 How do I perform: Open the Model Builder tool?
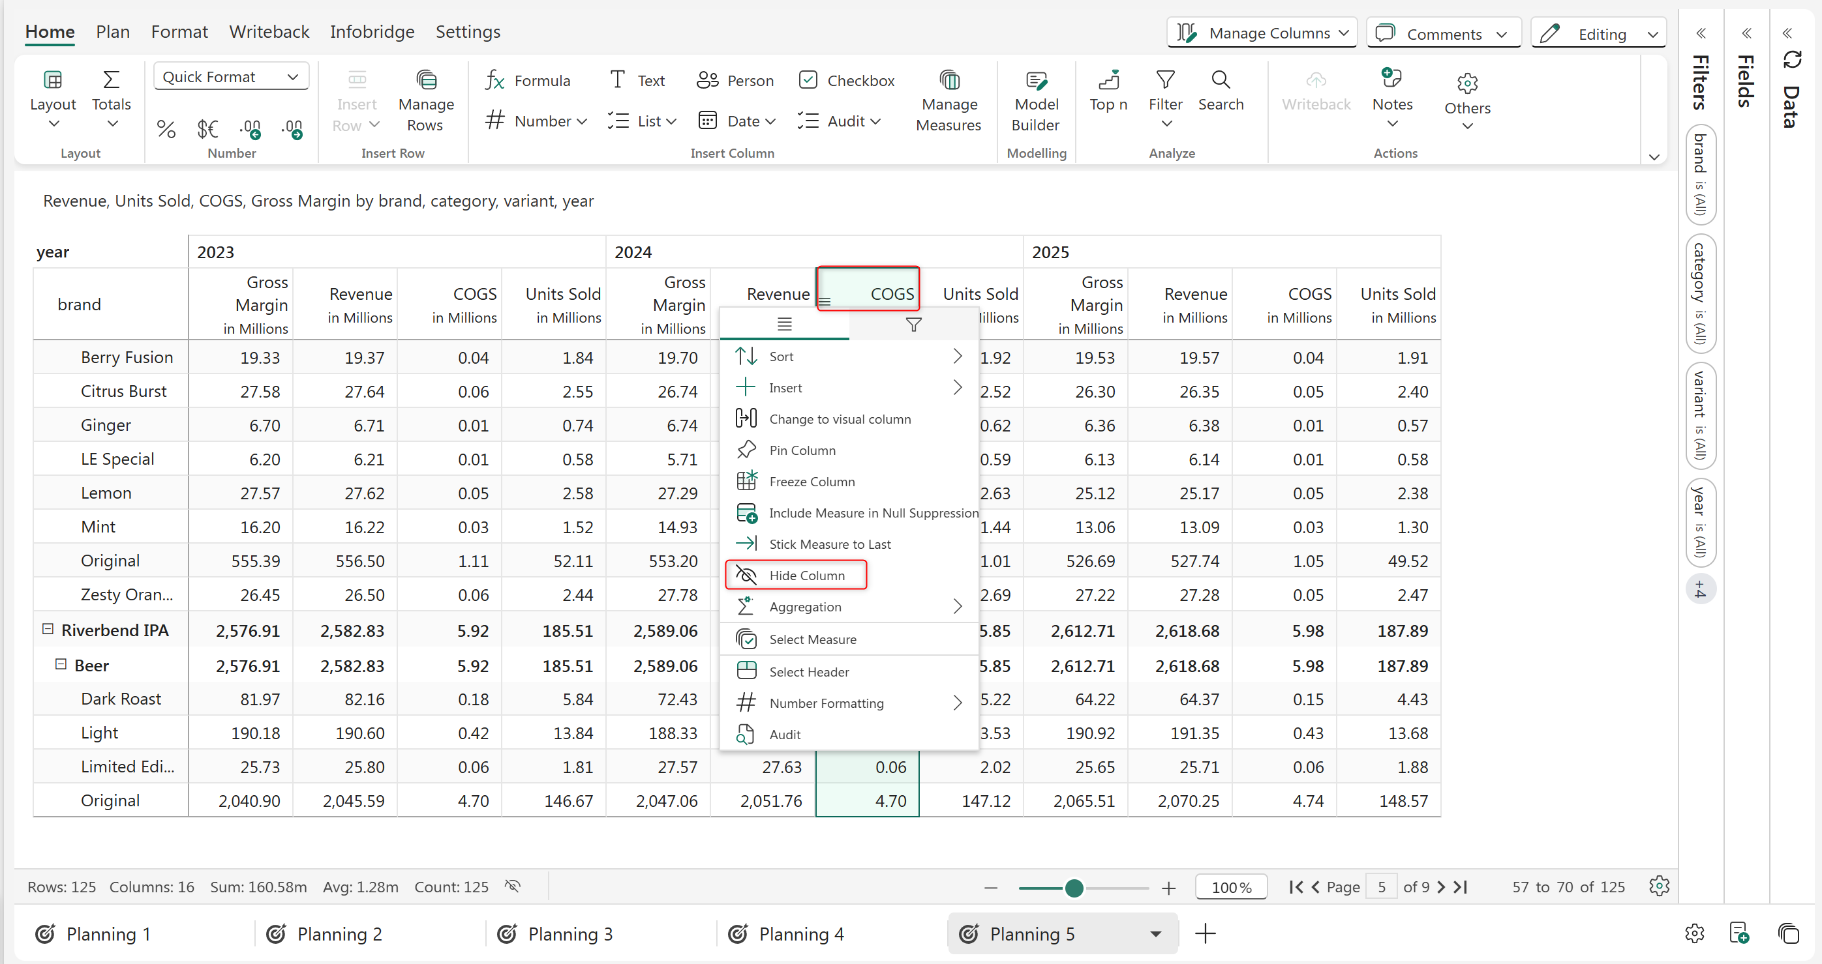[x=1035, y=102]
